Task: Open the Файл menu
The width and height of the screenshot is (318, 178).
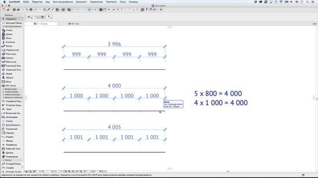Action: [26, 2]
